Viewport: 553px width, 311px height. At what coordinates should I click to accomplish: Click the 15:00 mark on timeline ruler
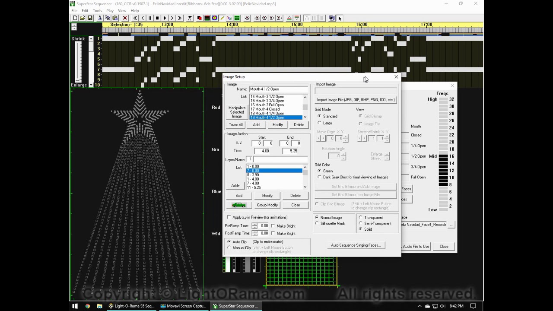tap(297, 25)
